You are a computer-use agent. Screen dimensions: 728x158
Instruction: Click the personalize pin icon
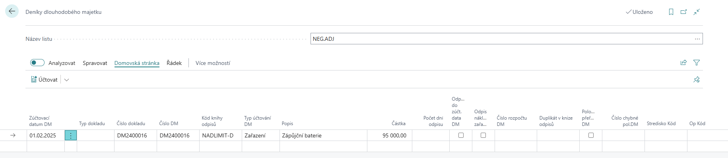click(x=697, y=80)
